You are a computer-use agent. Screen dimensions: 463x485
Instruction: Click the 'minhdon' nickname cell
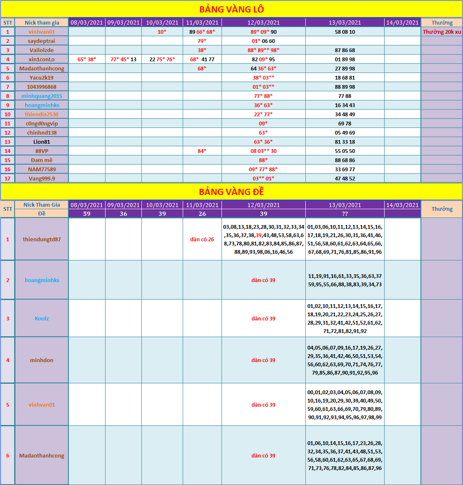(x=42, y=360)
